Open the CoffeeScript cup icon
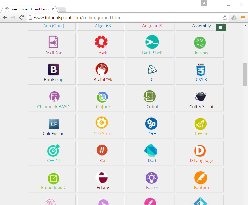The image size is (248, 205). point(201,96)
